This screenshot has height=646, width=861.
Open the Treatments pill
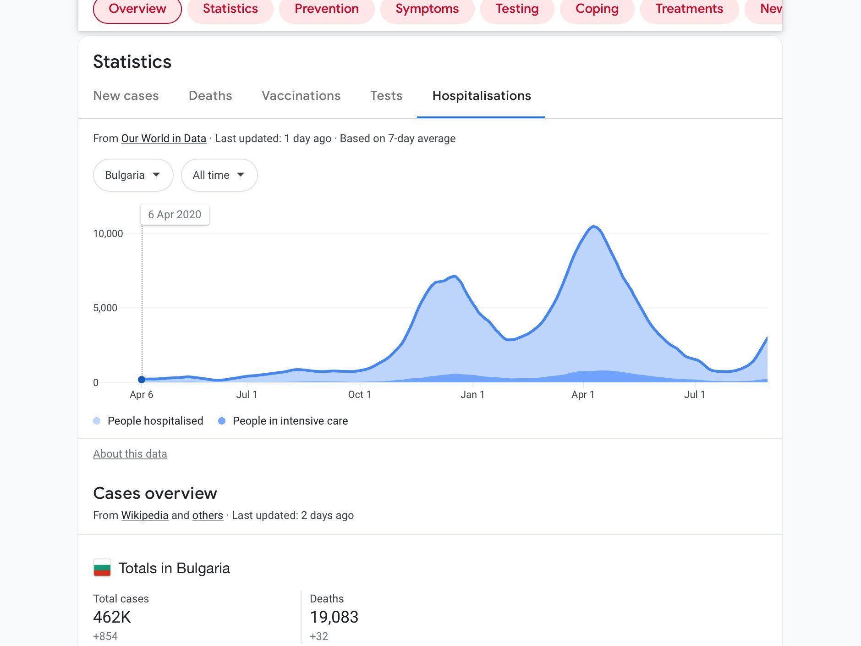(x=689, y=9)
